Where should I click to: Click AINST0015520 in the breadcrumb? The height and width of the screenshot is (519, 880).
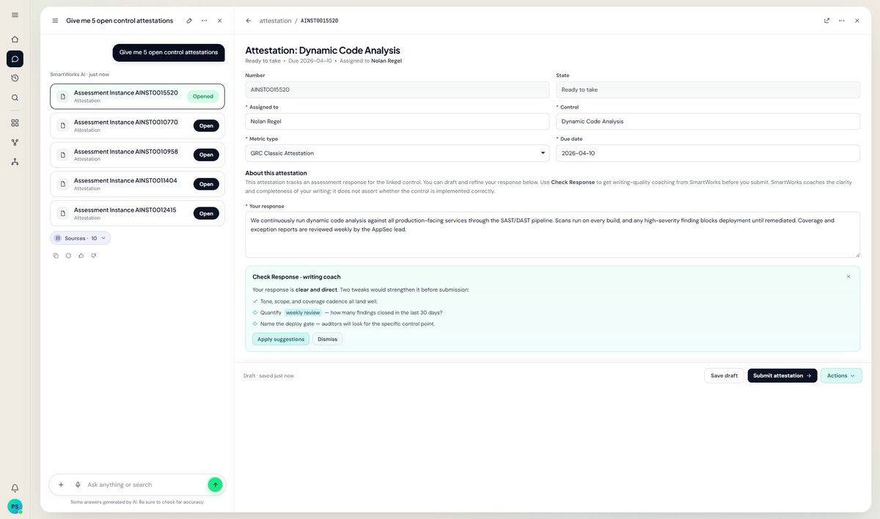tap(320, 21)
